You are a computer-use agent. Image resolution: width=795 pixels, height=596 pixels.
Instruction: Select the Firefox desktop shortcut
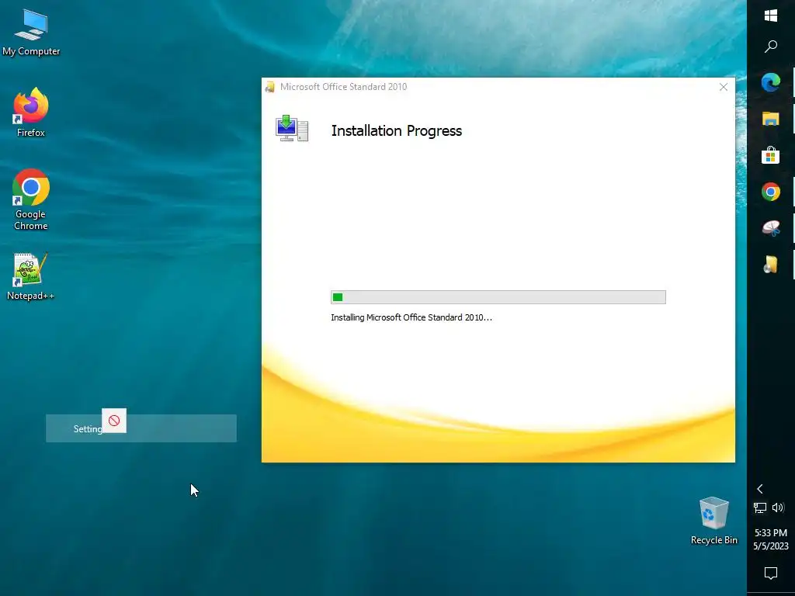tap(31, 113)
